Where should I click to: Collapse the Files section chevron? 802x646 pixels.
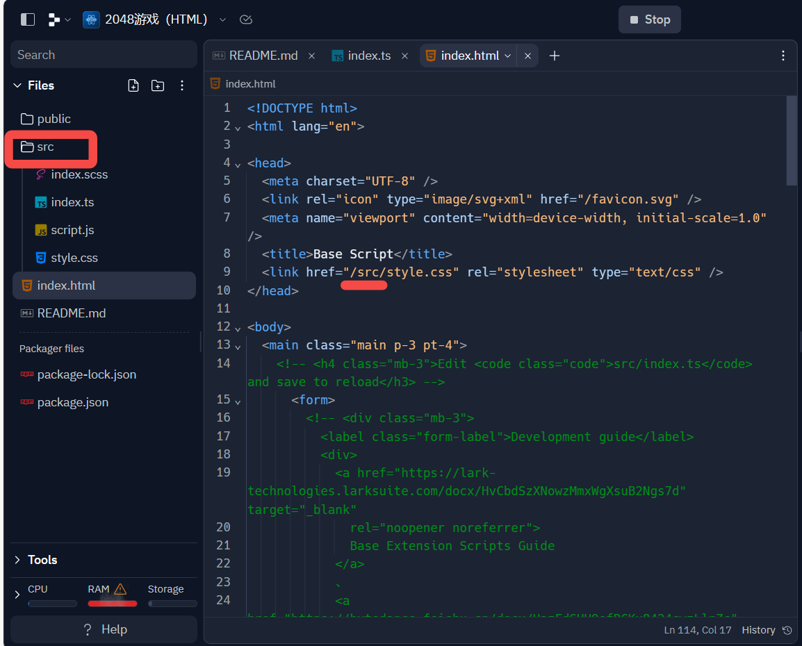pos(17,85)
